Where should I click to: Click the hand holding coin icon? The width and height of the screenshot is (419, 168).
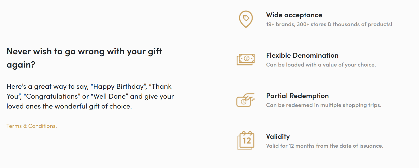(245, 100)
